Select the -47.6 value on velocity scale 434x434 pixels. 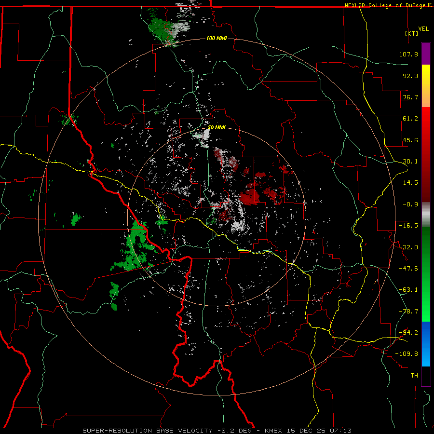coord(408,269)
